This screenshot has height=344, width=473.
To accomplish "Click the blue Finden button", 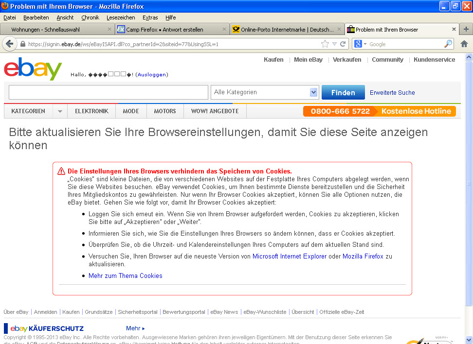I will click(343, 92).
